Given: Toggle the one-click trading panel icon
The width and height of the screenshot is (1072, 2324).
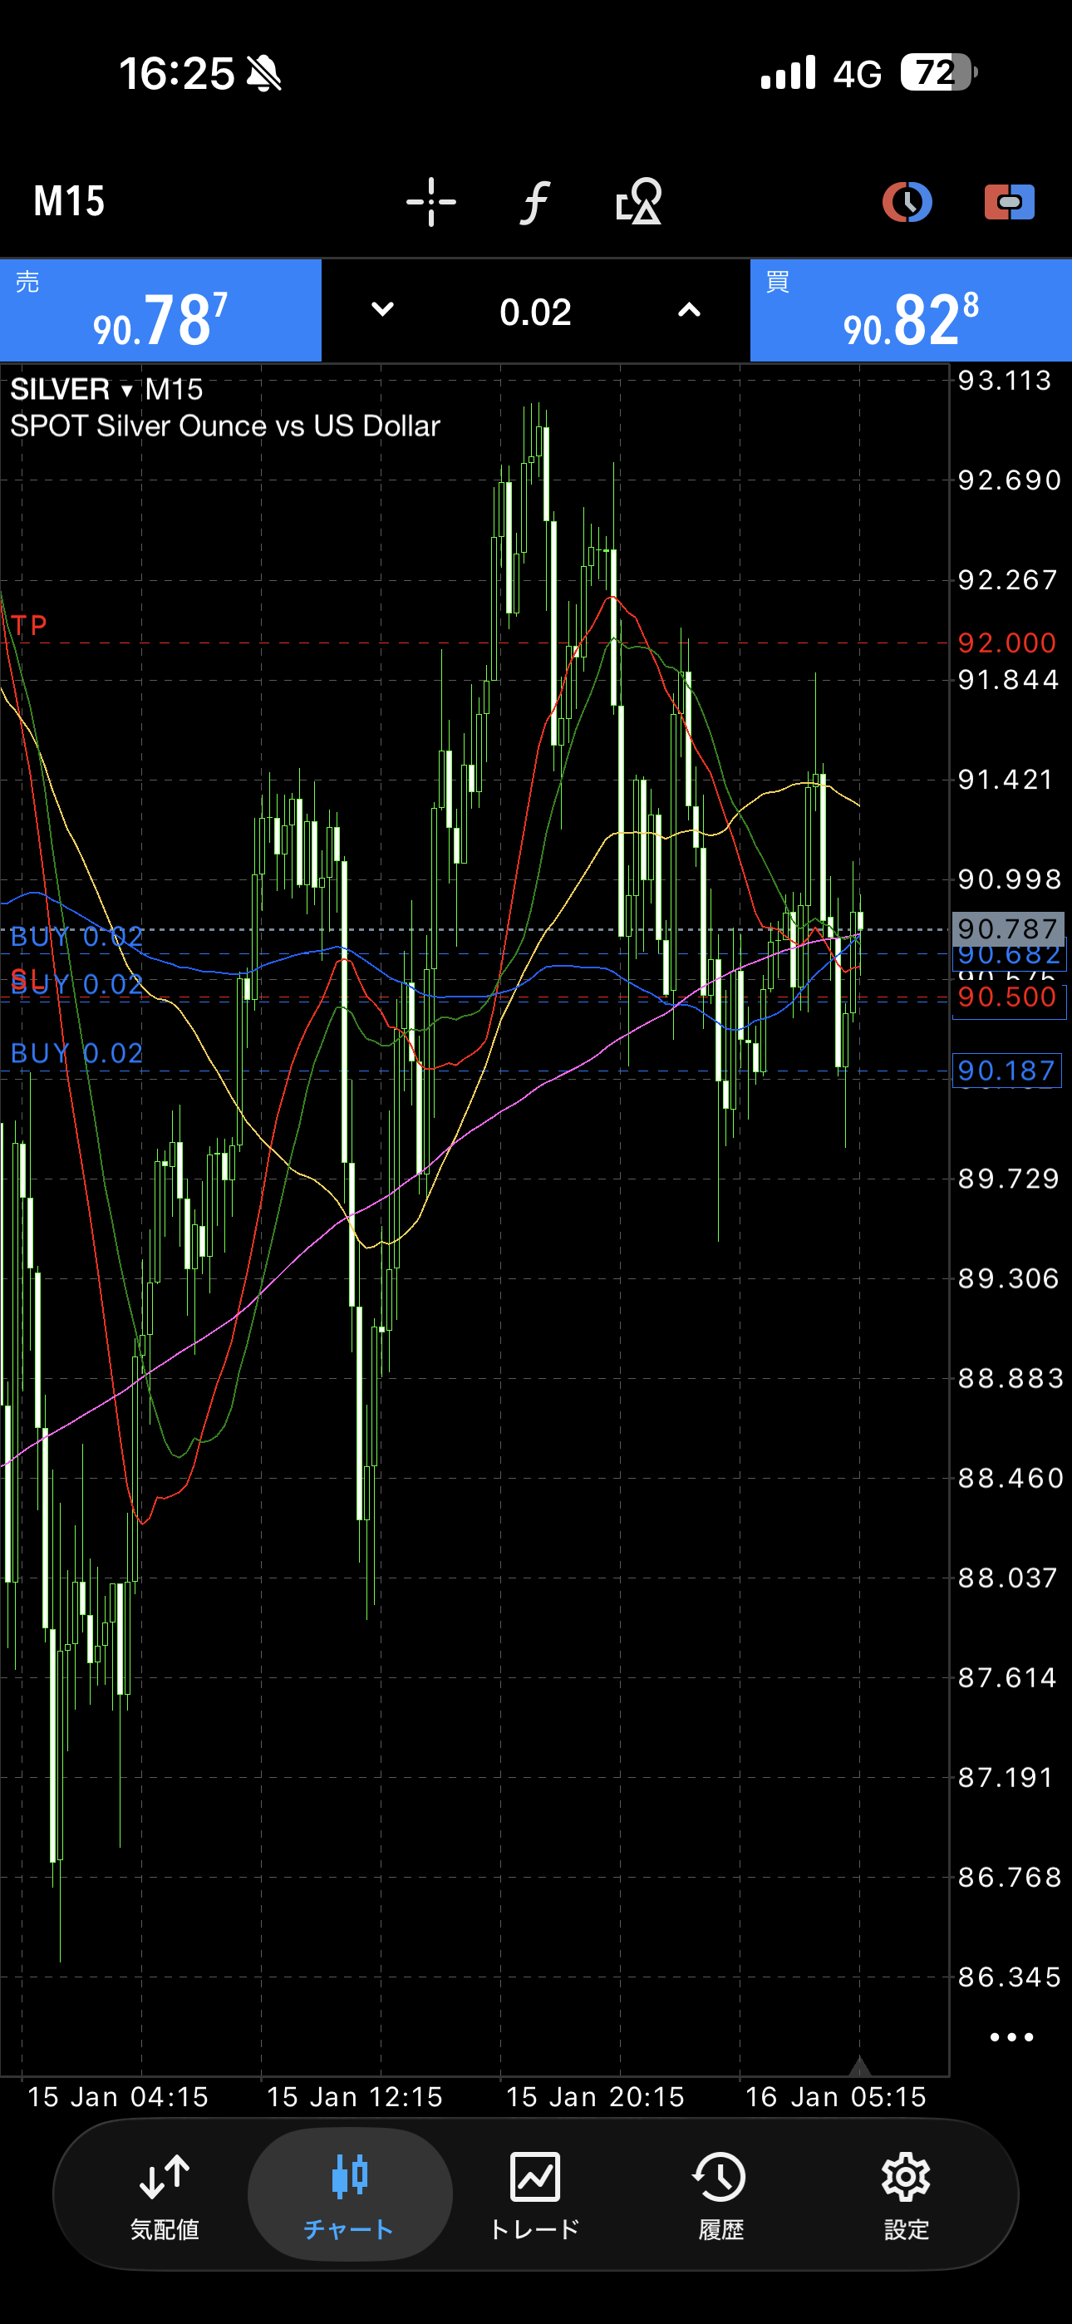Looking at the screenshot, I should [1009, 201].
